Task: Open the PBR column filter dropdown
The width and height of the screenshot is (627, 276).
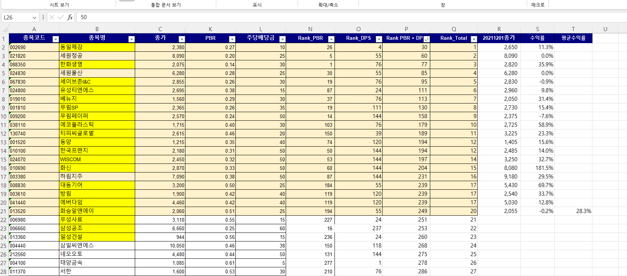Action: click(x=232, y=39)
